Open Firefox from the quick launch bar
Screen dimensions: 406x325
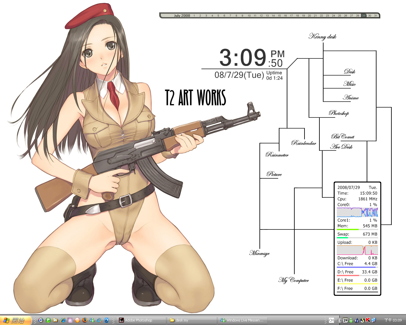[85, 320]
